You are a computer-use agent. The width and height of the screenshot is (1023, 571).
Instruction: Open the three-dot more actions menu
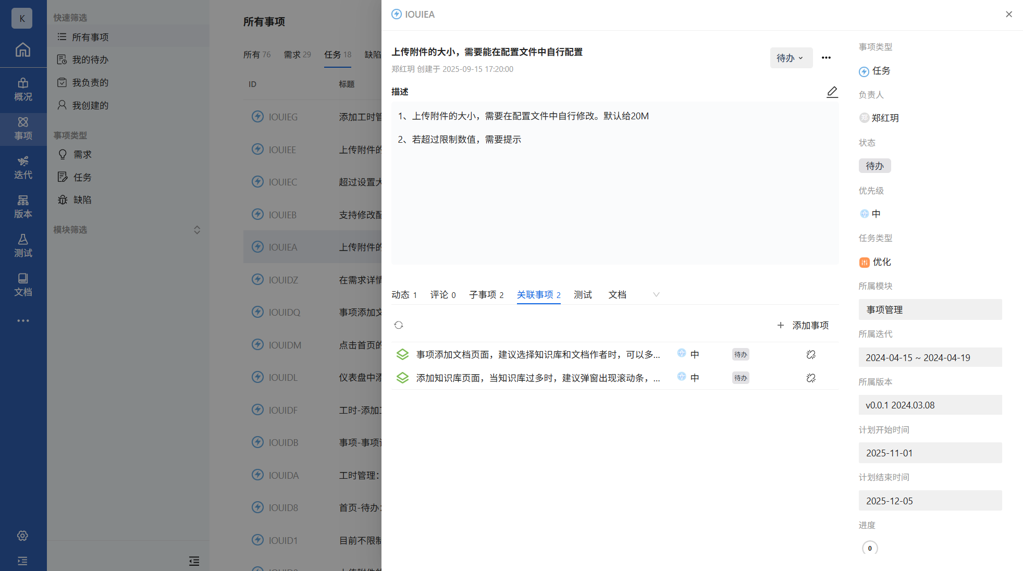click(826, 58)
